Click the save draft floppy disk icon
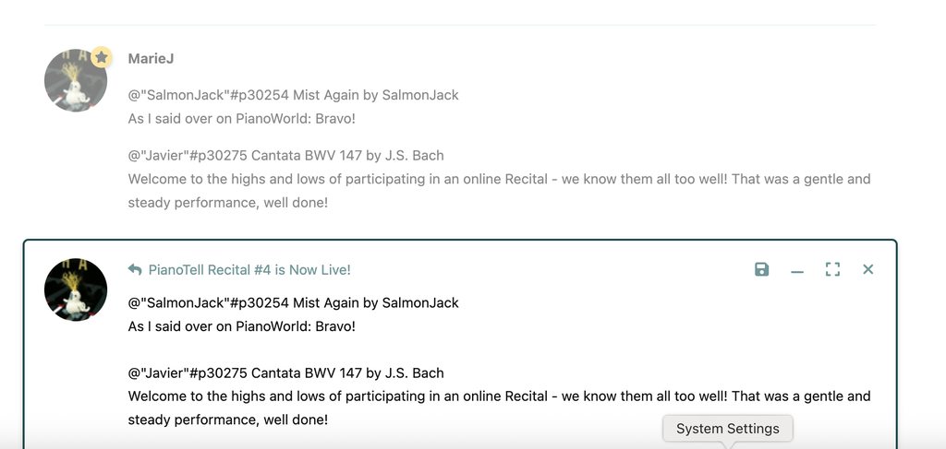The image size is (946, 449). (x=761, y=269)
